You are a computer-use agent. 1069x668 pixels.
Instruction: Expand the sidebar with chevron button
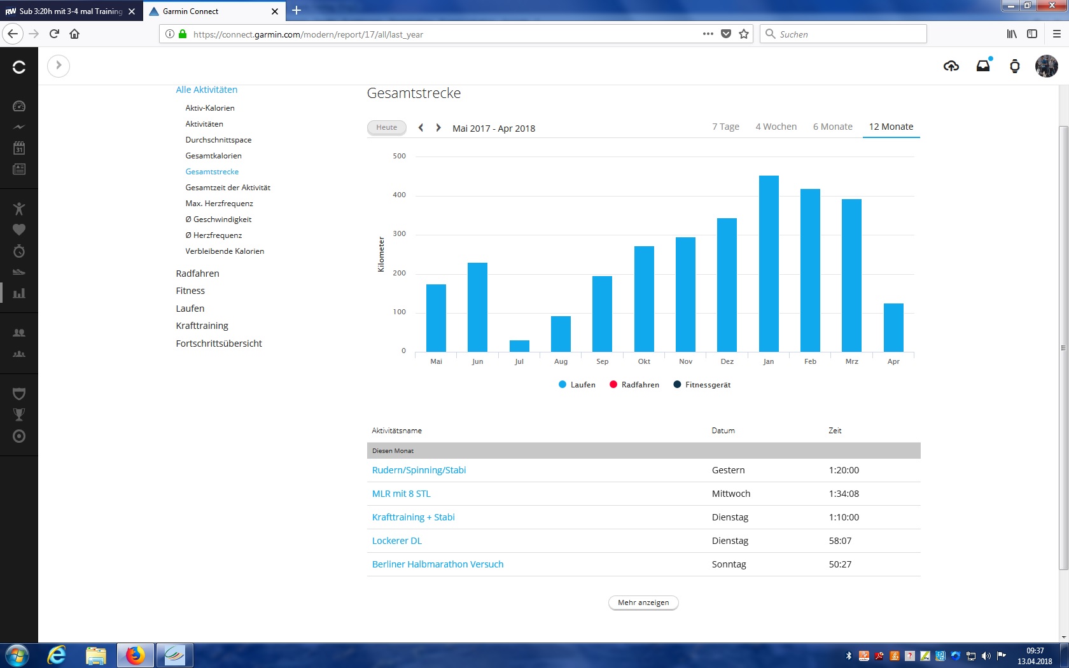pyautogui.click(x=59, y=66)
